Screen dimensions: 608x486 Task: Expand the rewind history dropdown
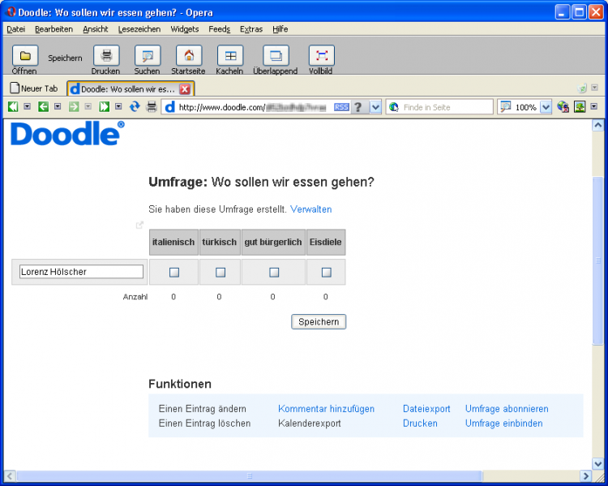pyautogui.click(x=27, y=106)
